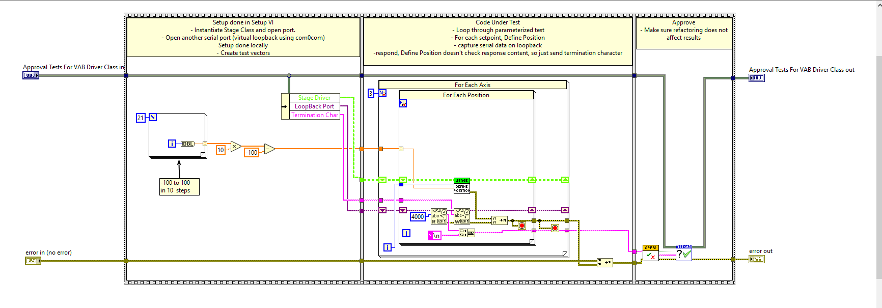
Task: Select the Stage Driver unbundle element
Action: (x=314, y=98)
